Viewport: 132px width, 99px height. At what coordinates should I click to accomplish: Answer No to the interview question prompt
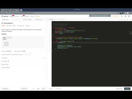(x=30, y=54)
